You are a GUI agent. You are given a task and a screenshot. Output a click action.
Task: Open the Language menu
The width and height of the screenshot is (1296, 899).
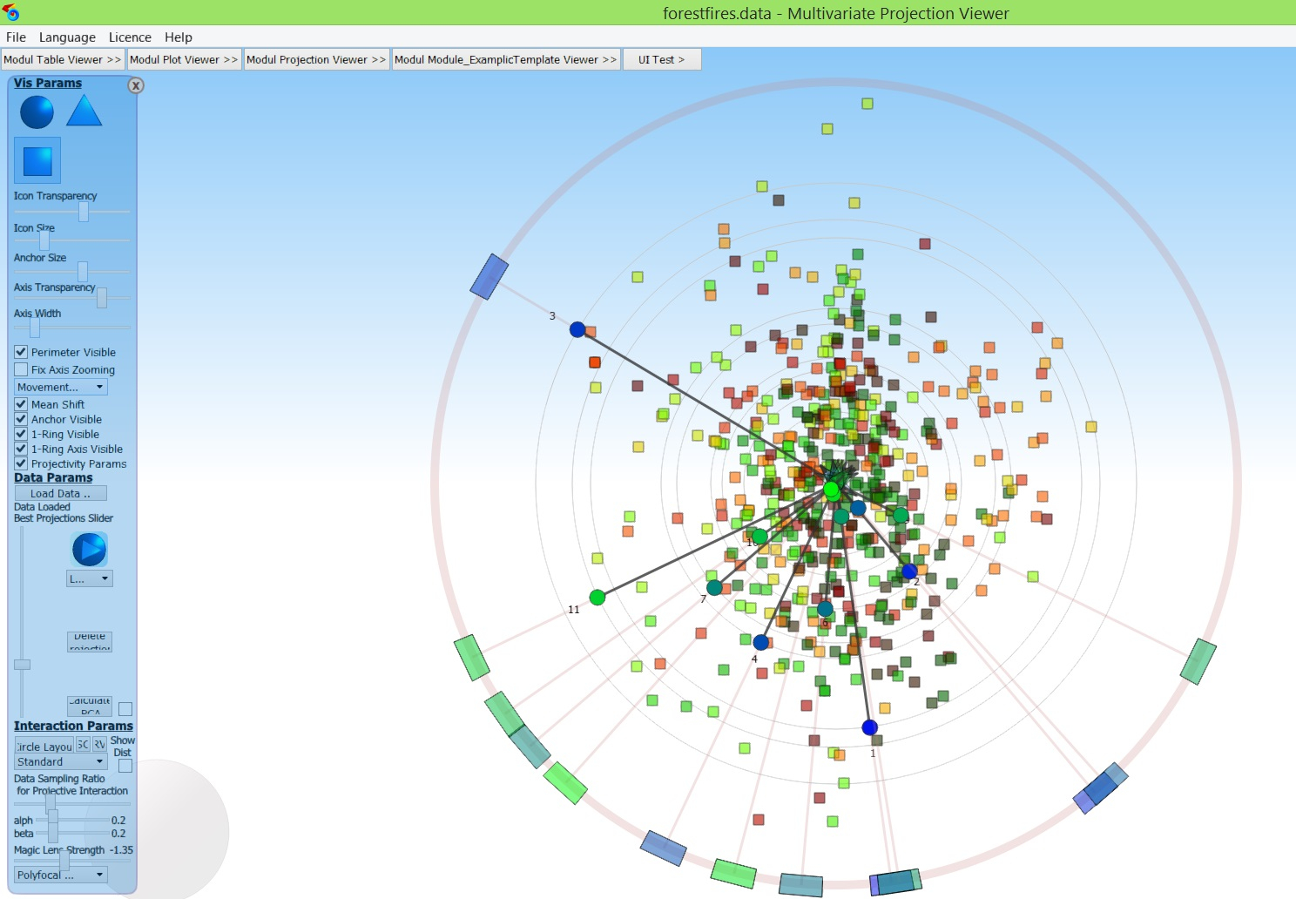pyautogui.click(x=67, y=37)
